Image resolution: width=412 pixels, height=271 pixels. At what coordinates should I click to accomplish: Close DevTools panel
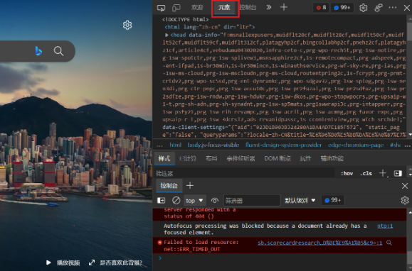point(407,8)
